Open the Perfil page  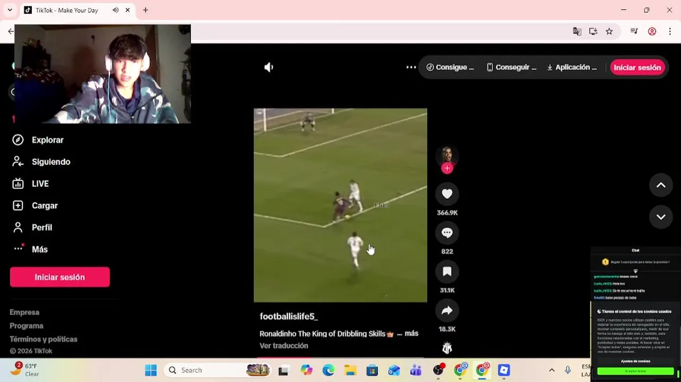pos(32,228)
